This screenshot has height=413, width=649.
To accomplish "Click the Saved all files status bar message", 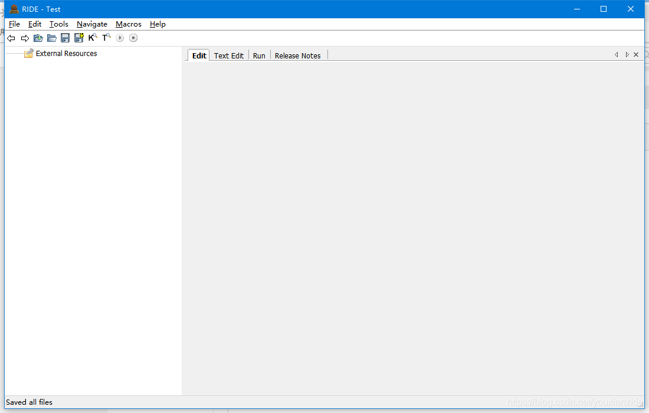I will 29,402.
